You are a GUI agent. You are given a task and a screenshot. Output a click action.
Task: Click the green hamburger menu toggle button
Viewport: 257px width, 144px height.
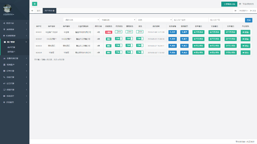pyautogui.click(x=35, y=4)
